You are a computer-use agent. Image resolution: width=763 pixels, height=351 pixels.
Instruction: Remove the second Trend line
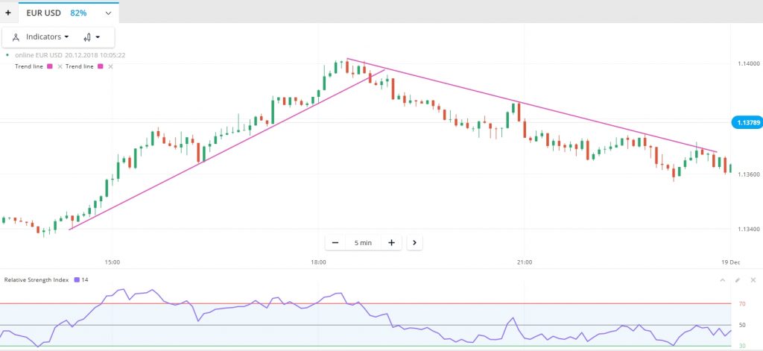110,67
